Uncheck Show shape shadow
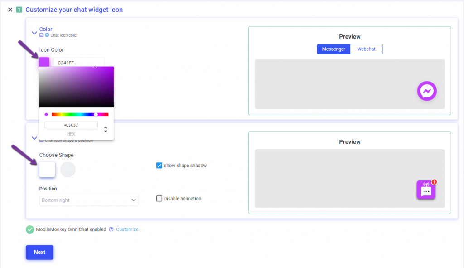Image resolution: width=464 pixels, height=268 pixels. tap(159, 165)
